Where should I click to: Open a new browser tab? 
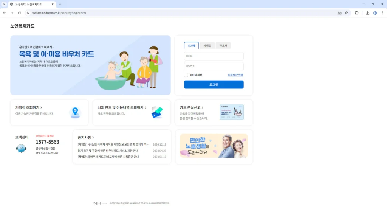[x=60, y=4]
